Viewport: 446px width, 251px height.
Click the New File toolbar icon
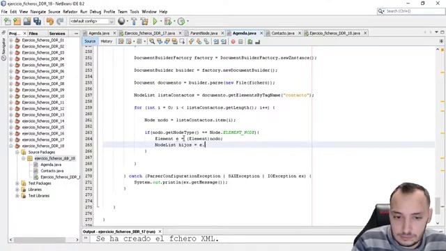[x=8, y=22]
